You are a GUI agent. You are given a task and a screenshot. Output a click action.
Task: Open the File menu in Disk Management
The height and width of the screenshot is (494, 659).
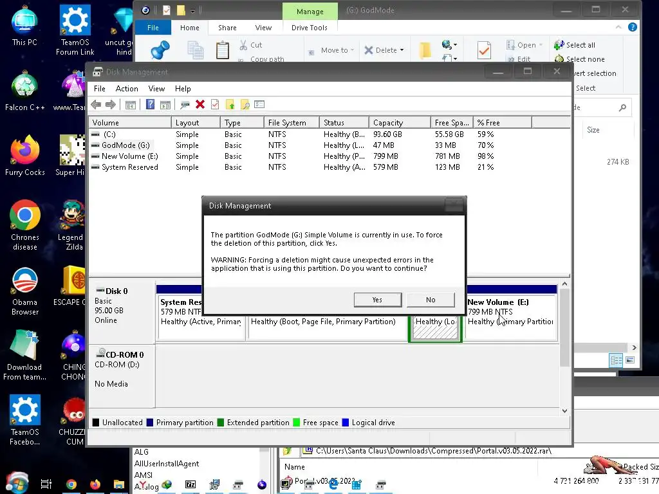100,89
